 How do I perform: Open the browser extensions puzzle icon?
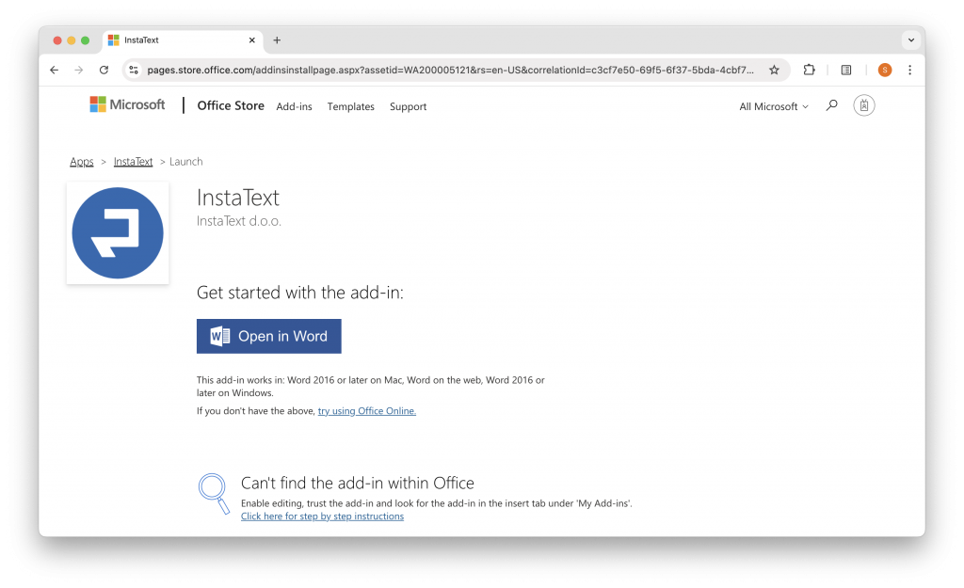(809, 70)
